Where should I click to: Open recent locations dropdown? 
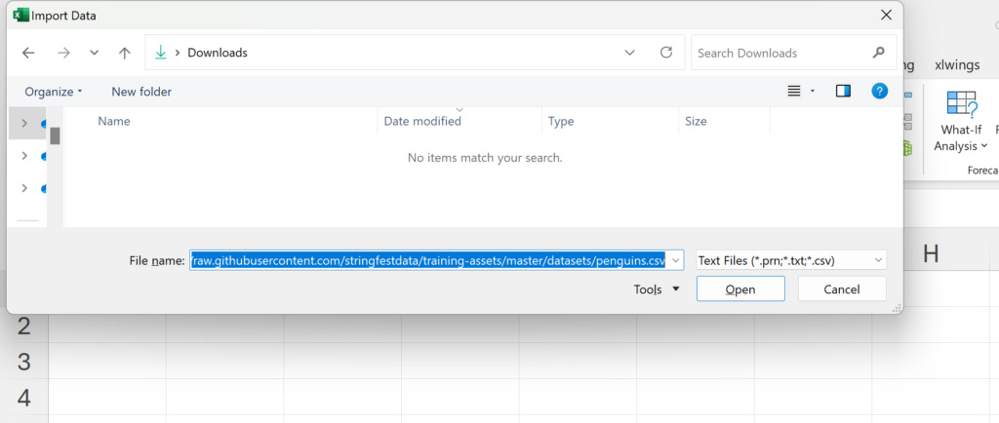pyautogui.click(x=94, y=53)
